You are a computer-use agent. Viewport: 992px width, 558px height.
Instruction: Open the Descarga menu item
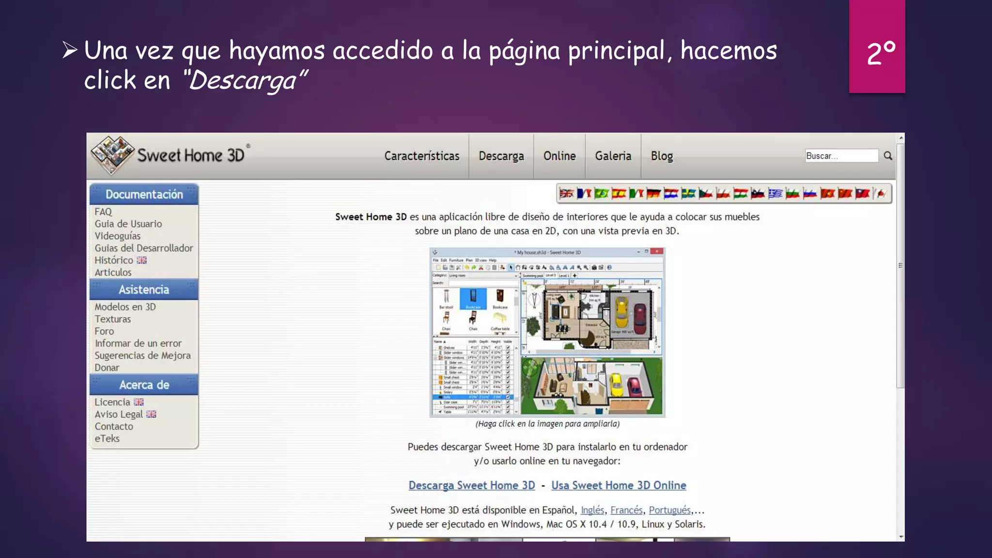click(x=501, y=156)
